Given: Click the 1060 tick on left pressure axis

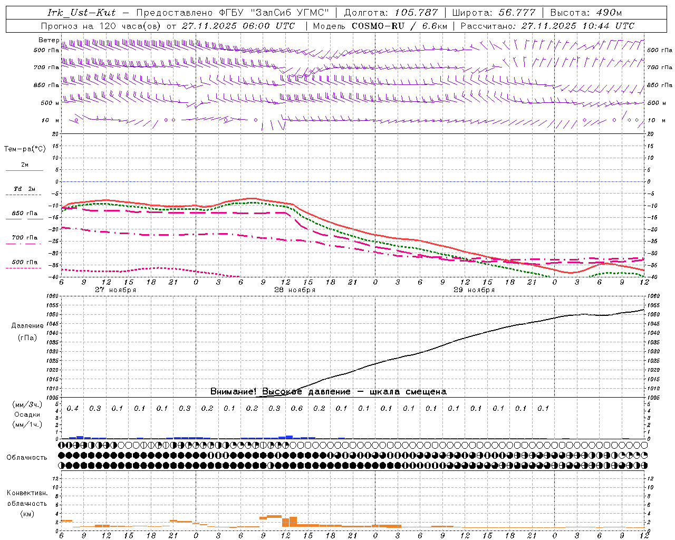Looking at the screenshot, I should (53, 296).
